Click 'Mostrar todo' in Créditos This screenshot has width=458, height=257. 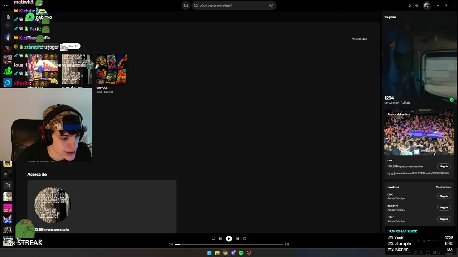(443, 187)
